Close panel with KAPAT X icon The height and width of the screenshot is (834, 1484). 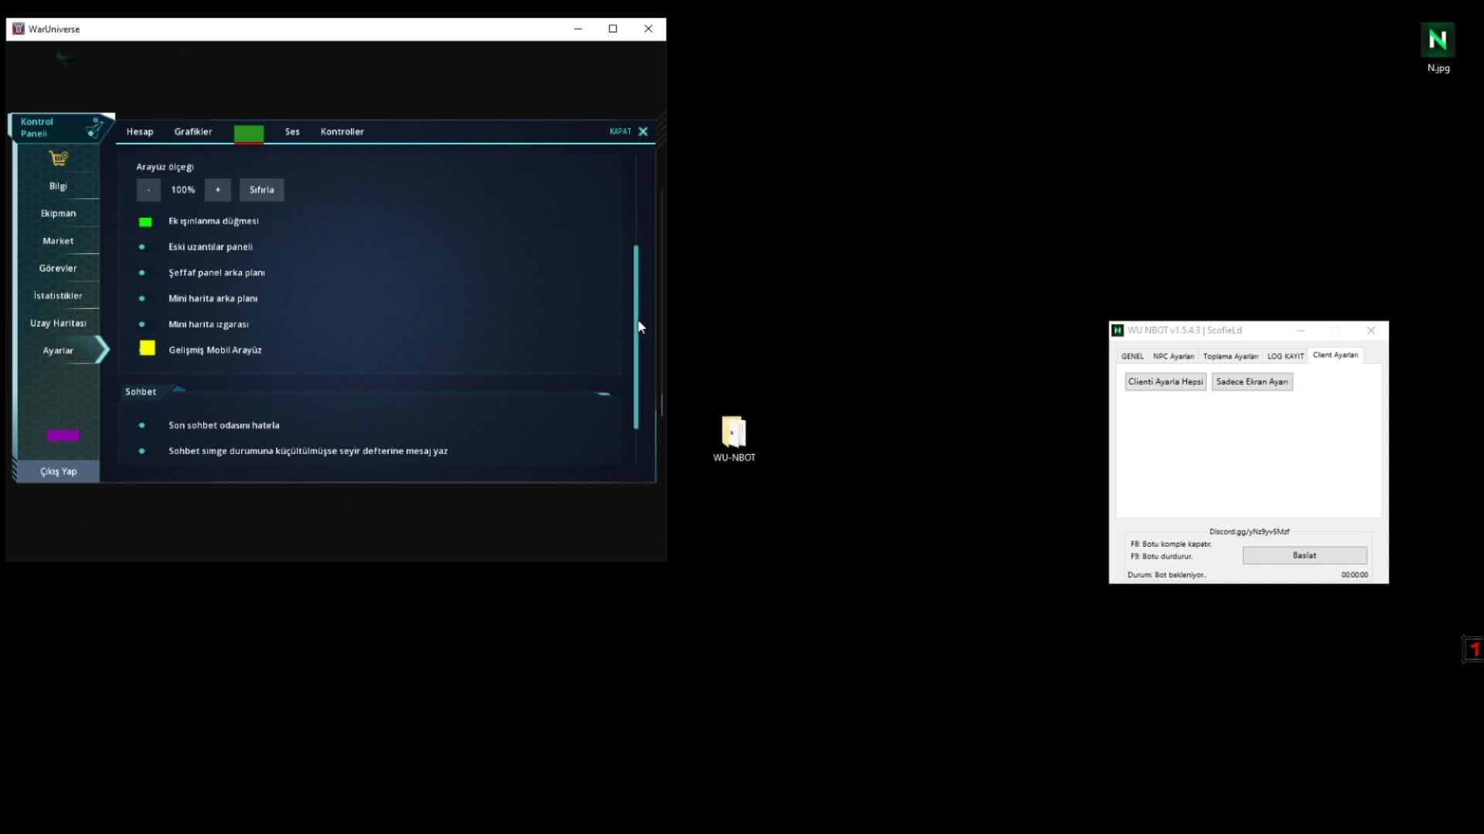click(642, 131)
